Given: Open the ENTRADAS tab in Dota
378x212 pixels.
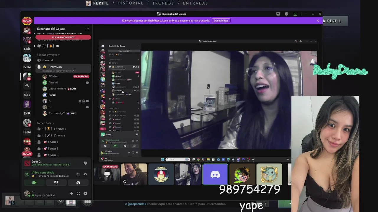Looking at the screenshot, I should tap(195, 3).
